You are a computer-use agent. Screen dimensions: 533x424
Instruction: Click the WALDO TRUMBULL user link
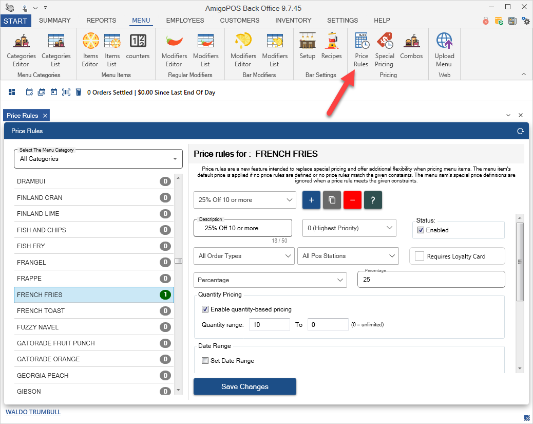[33, 412]
